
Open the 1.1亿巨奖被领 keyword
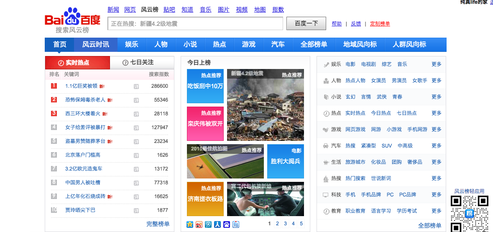(x=82, y=86)
